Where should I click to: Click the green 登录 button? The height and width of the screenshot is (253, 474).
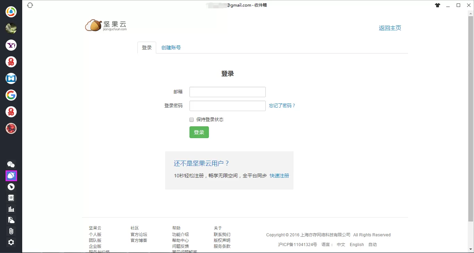point(199,132)
